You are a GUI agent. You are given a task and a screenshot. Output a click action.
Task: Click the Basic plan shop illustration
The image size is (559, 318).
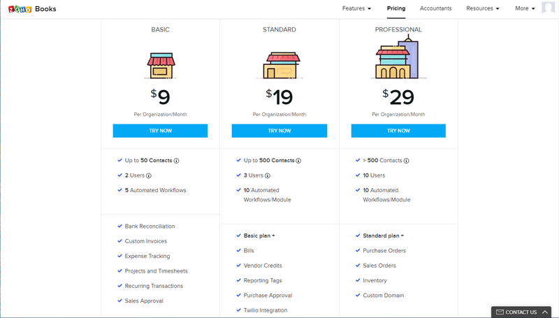pyautogui.click(x=161, y=66)
